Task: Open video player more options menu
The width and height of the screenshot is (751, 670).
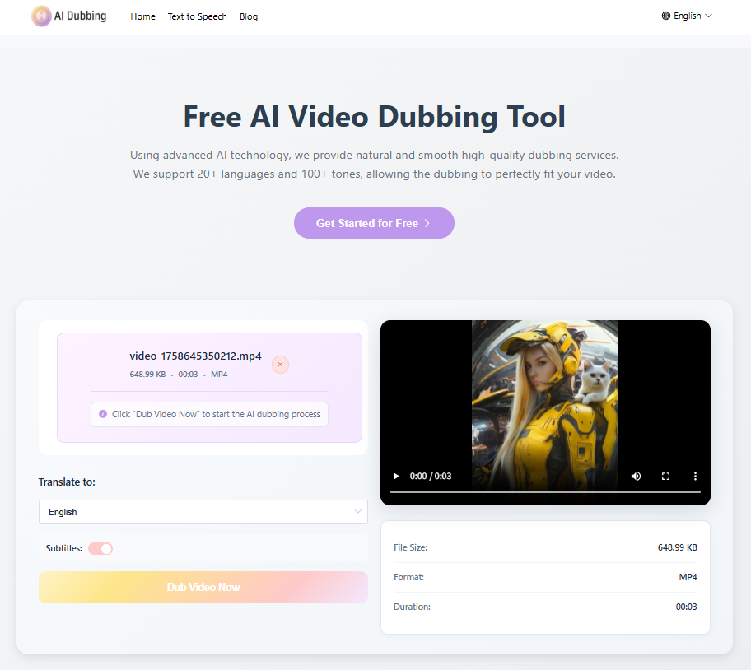Action: click(x=695, y=476)
